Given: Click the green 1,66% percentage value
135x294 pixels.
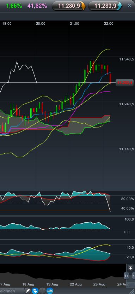Looking at the screenshot, I should 14,6.
